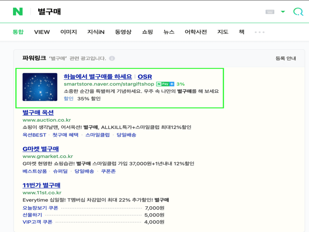Click the 3% N Pay reward text
This screenshot has width=309, height=232.
coord(180,84)
